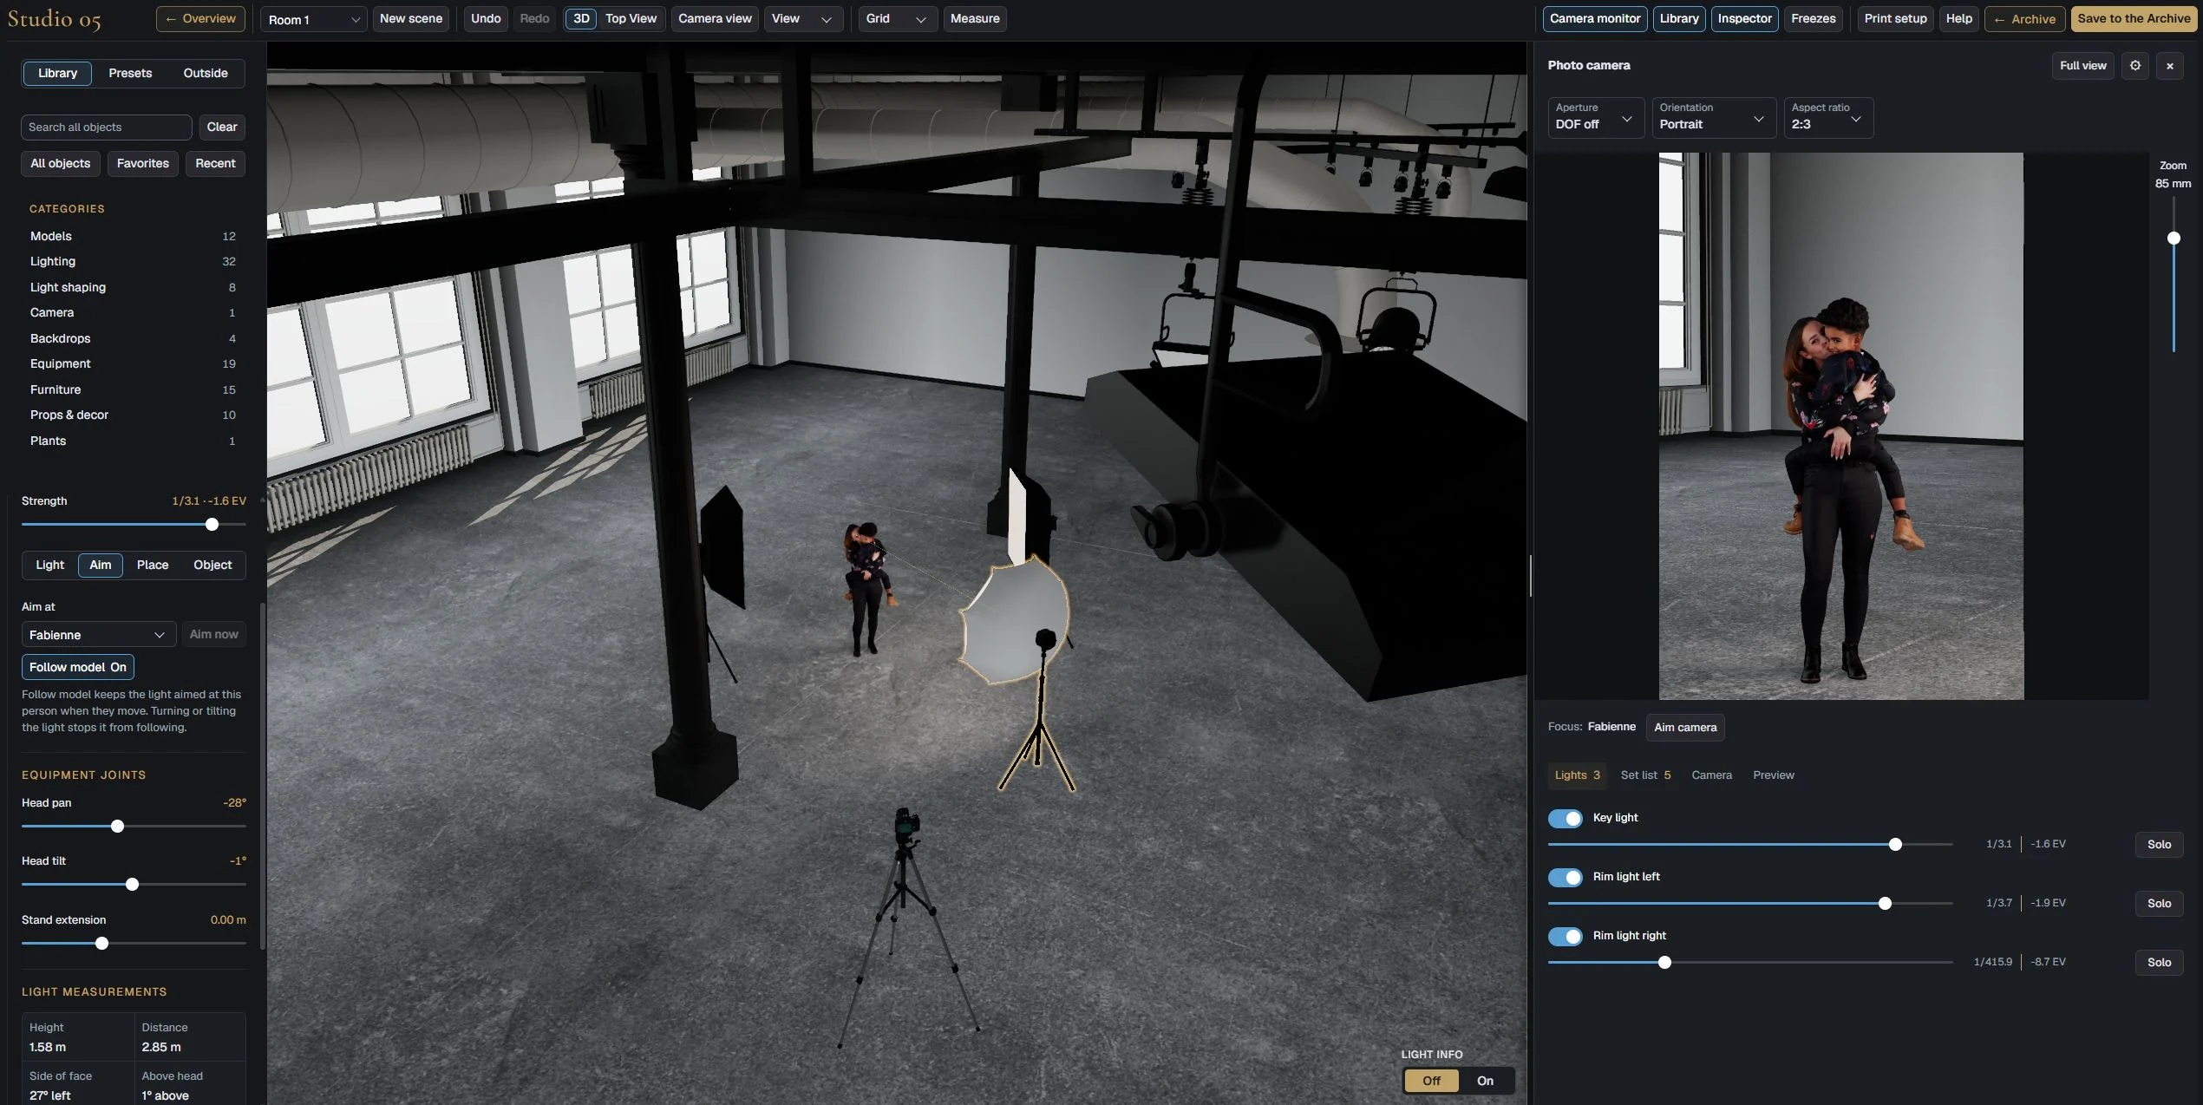Open Aspect ratio 2:3 dropdown

(x=1828, y=117)
